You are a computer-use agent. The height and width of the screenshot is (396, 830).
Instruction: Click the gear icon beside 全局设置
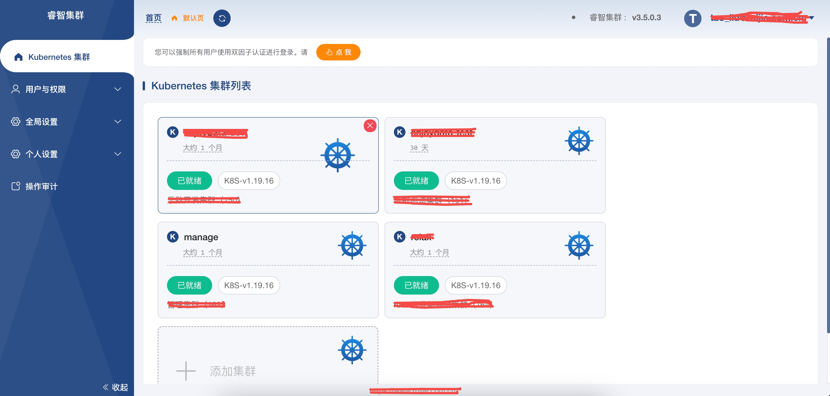[x=15, y=122]
